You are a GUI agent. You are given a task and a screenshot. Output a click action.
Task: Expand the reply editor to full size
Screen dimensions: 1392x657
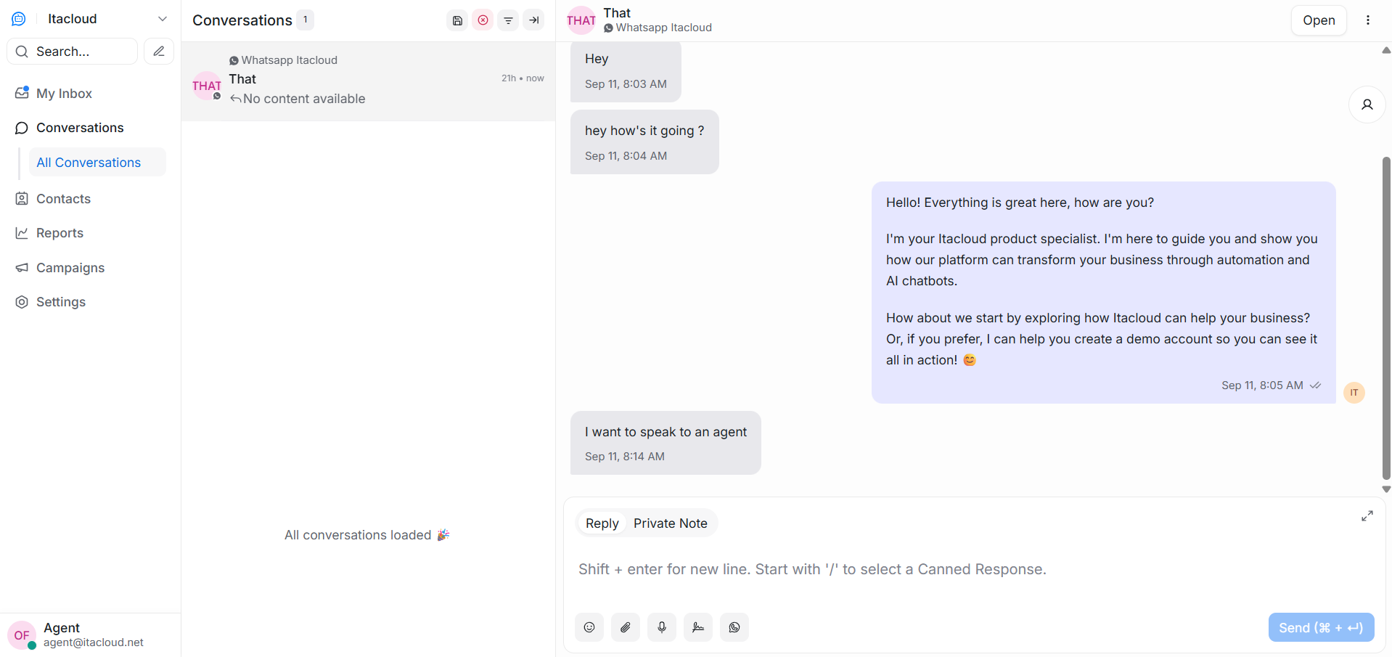1367,516
